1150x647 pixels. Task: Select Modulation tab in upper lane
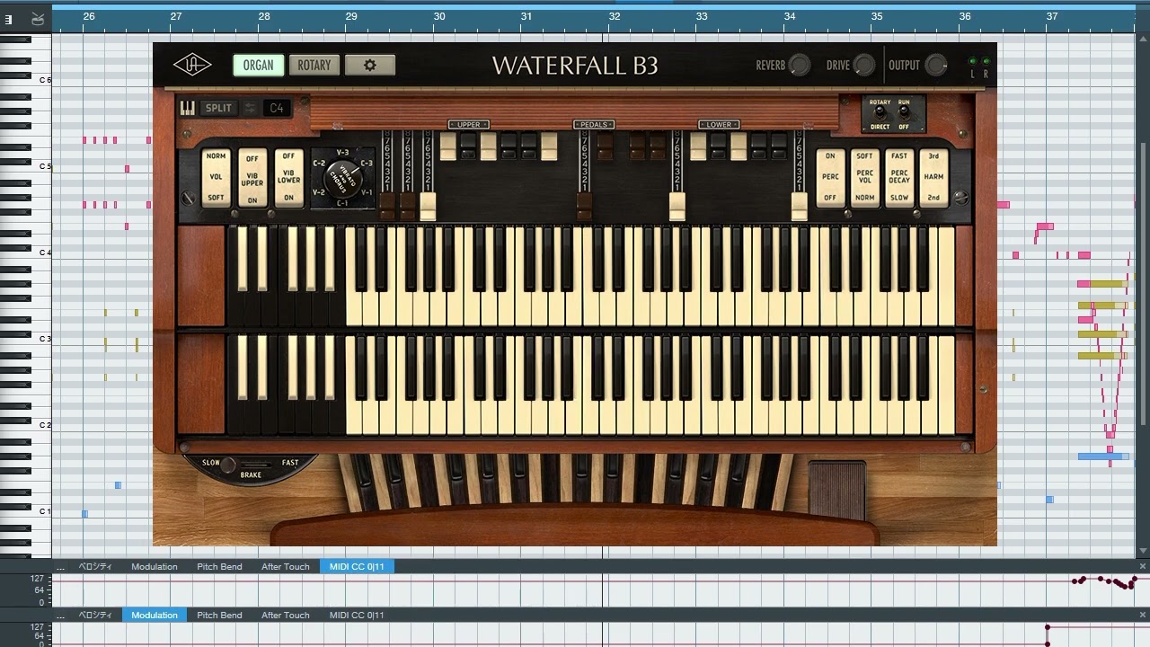[155, 566]
